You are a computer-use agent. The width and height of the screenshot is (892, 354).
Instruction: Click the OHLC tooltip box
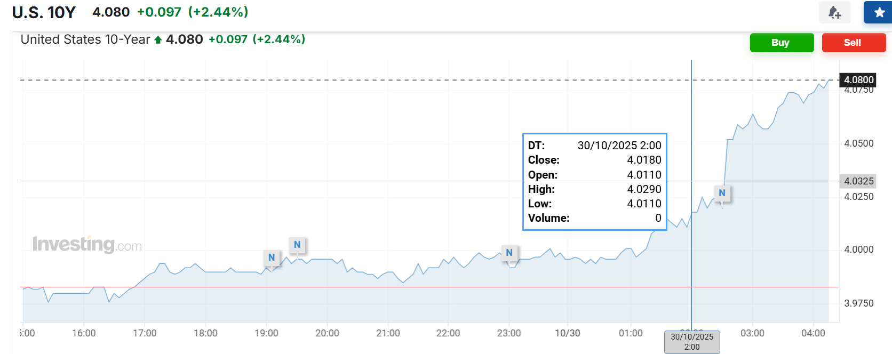(594, 182)
